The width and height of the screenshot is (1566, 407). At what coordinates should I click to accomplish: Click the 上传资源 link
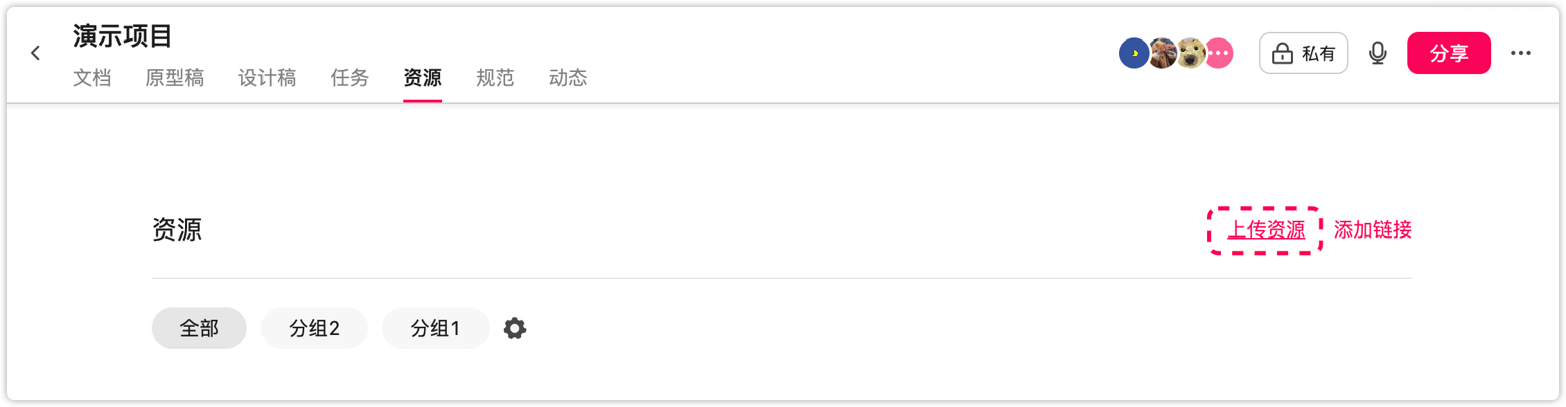coord(1266,230)
